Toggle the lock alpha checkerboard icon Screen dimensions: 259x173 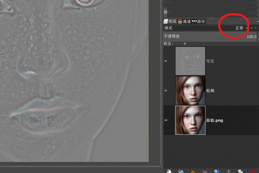coord(185,44)
